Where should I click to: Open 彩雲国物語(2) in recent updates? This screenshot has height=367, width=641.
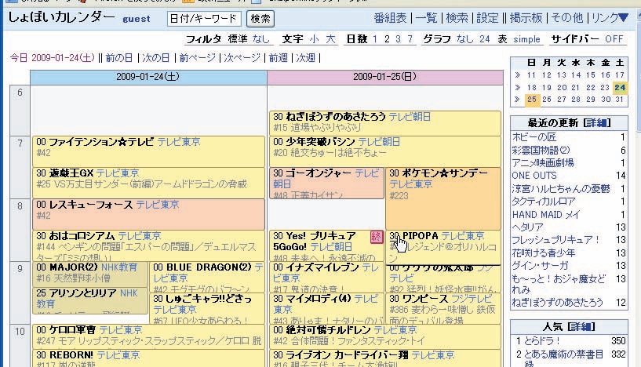tap(541, 150)
